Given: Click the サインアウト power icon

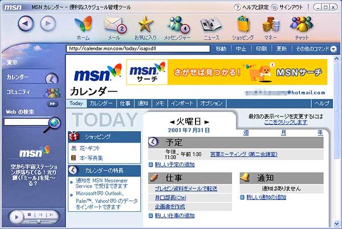Looking at the screenshot, I should (274, 7).
